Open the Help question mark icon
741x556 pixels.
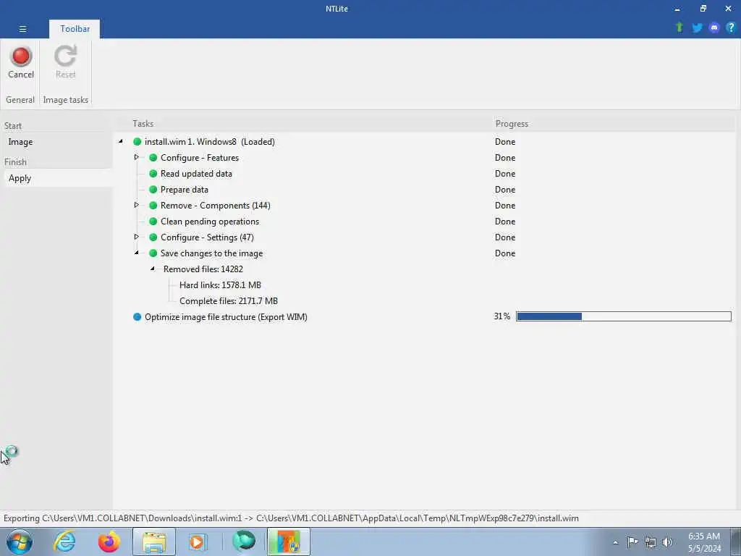[731, 28]
